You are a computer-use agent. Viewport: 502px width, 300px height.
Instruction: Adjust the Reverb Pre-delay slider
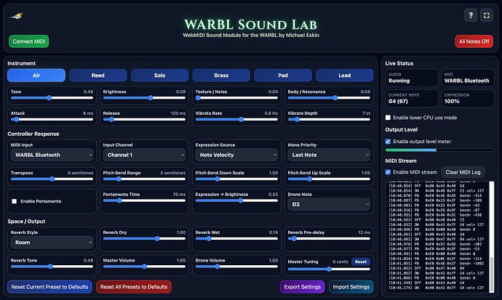(x=329, y=239)
